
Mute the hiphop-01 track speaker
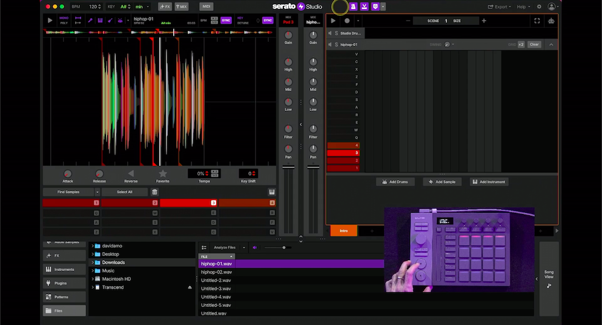pyautogui.click(x=330, y=44)
